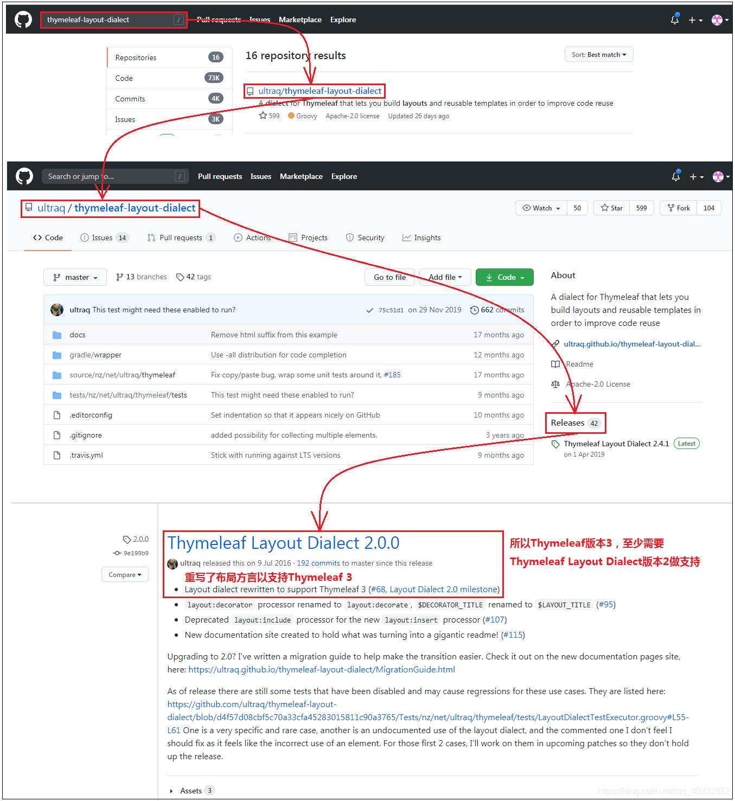This screenshot has width=735, height=801.
Task: Open Explore in repository page header
Action: click(x=344, y=176)
